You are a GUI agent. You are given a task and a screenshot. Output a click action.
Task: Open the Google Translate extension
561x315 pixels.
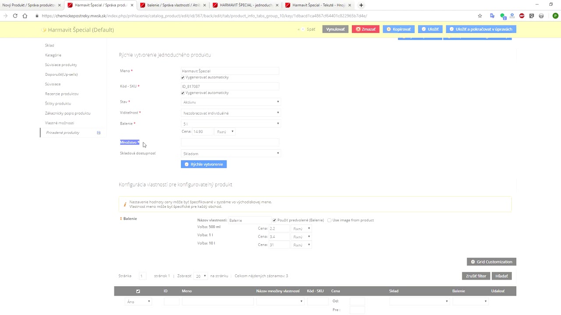pos(492,16)
